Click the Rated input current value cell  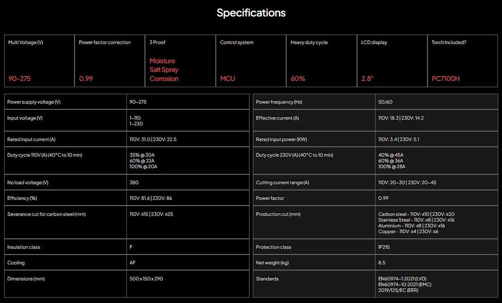pos(188,139)
